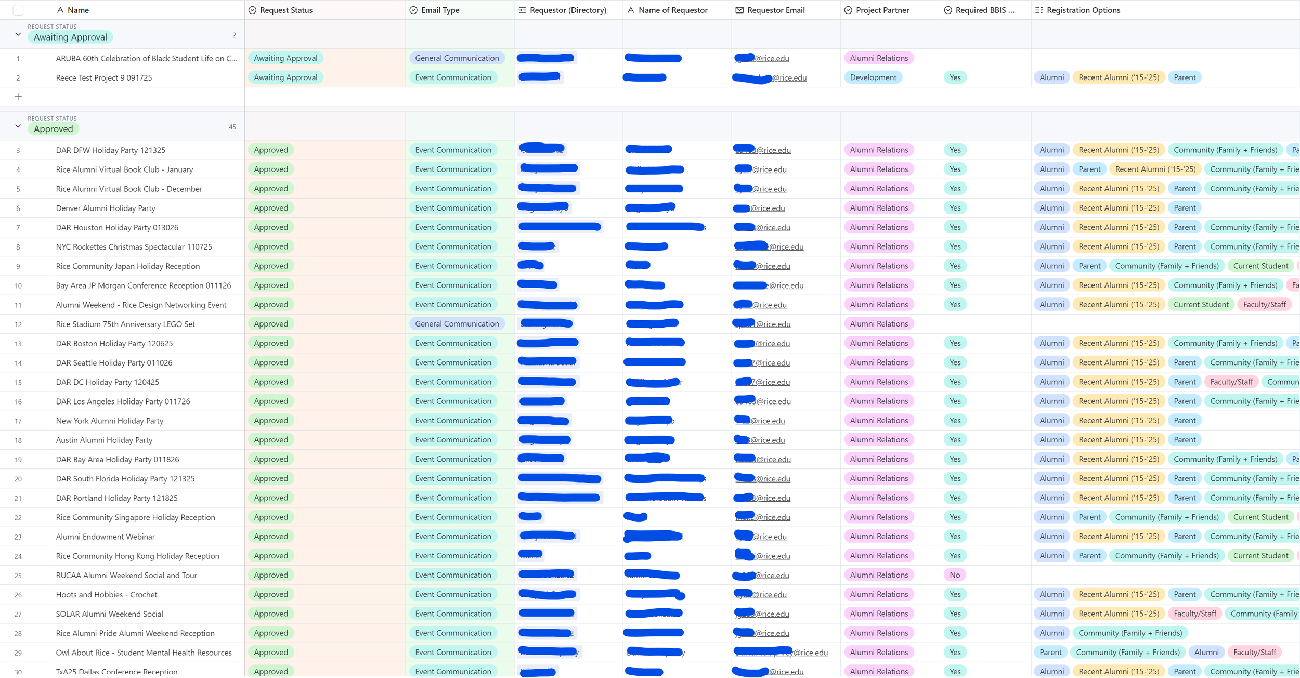
Task: Click the No BBIS tag for RUCAA row
Action: pyautogui.click(x=954, y=575)
